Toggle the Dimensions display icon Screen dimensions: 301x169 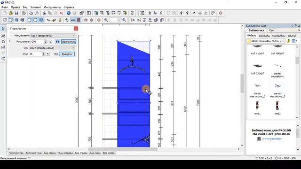pos(73,20)
